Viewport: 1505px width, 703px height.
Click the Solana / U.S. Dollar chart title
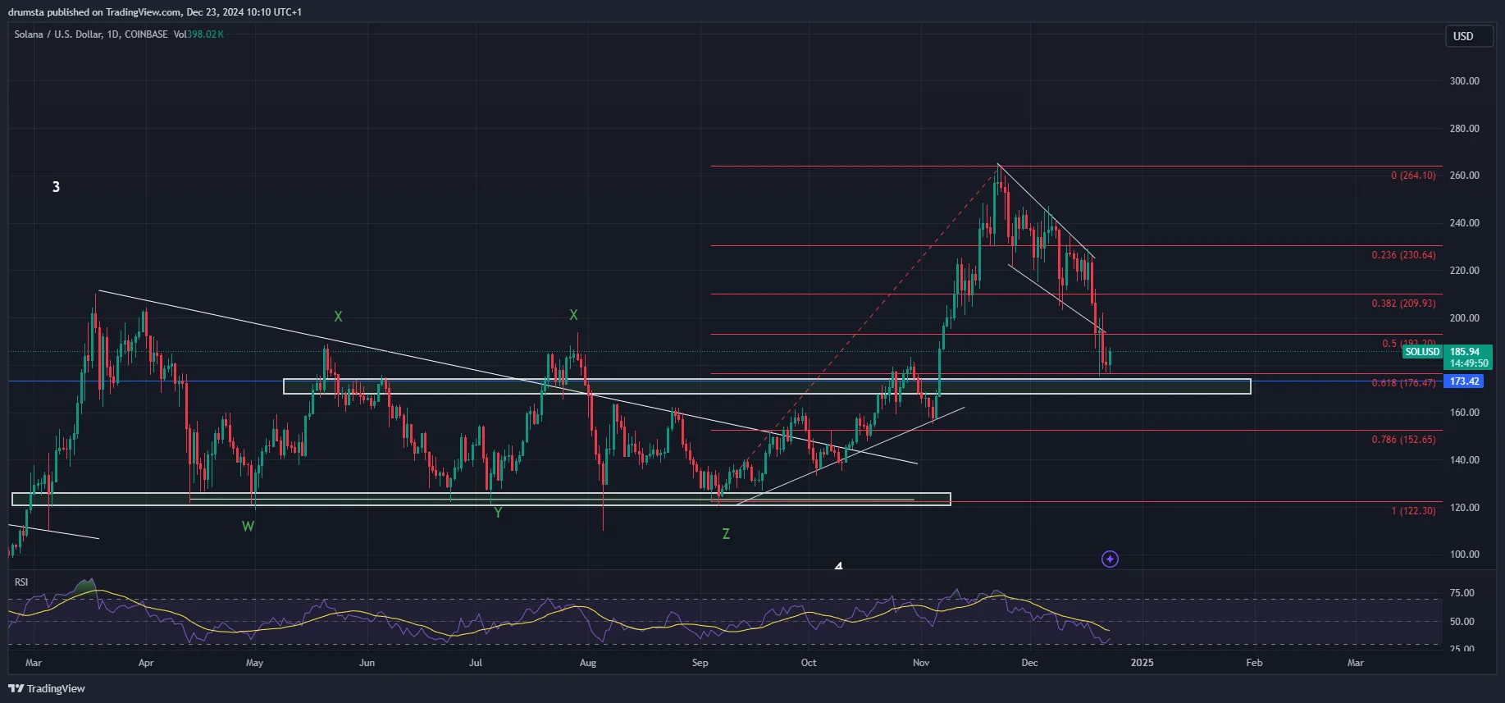click(x=90, y=34)
